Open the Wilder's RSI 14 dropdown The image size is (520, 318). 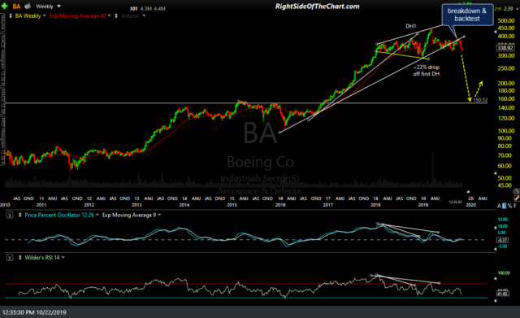63,258
